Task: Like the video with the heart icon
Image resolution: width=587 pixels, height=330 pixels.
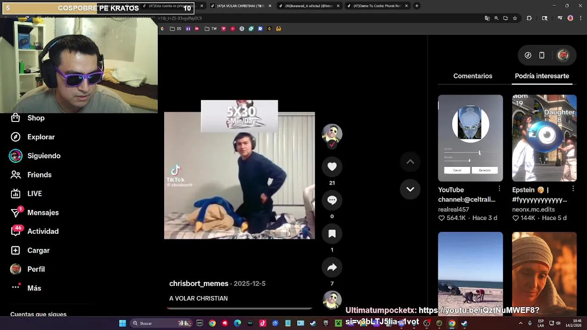Action: pyautogui.click(x=332, y=167)
